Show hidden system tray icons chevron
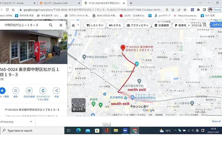222x158 pixels. point(175,131)
